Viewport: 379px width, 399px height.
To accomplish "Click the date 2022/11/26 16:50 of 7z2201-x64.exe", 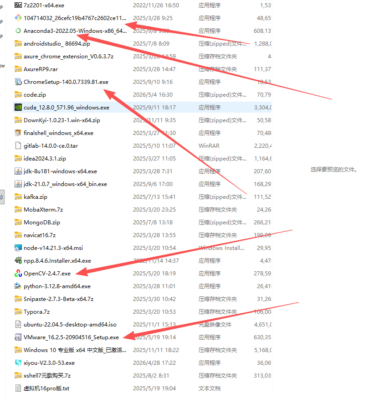I will click(x=156, y=5).
